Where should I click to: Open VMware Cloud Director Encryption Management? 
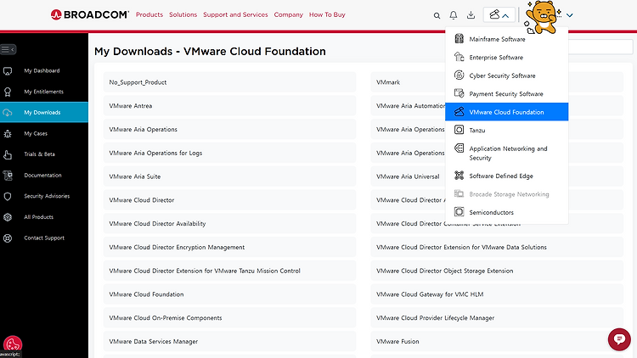pos(229,247)
